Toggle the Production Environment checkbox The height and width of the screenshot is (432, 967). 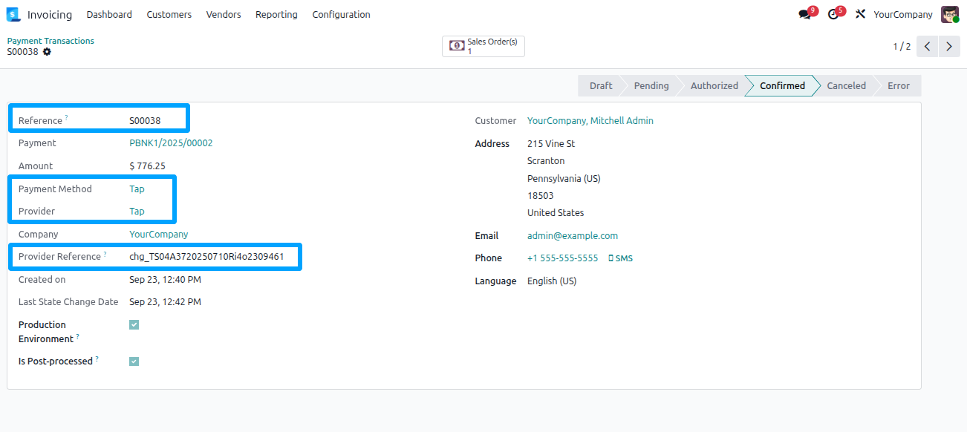pos(134,324)
